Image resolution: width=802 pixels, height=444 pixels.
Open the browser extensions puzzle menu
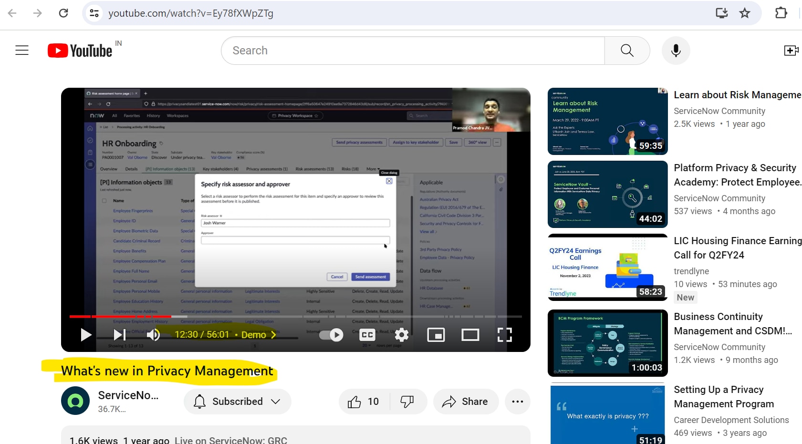781,13
